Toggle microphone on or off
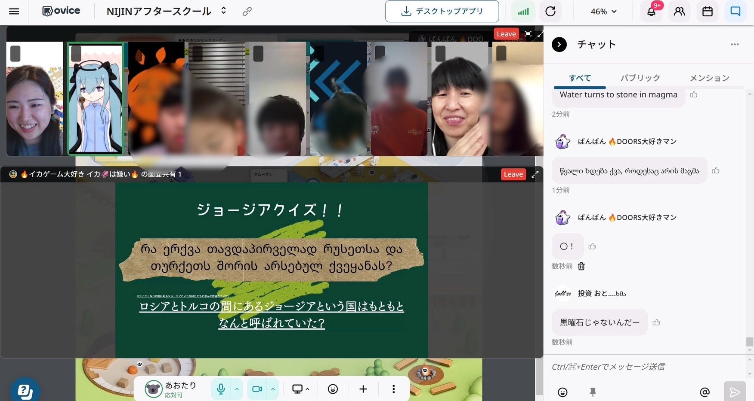 221,389
